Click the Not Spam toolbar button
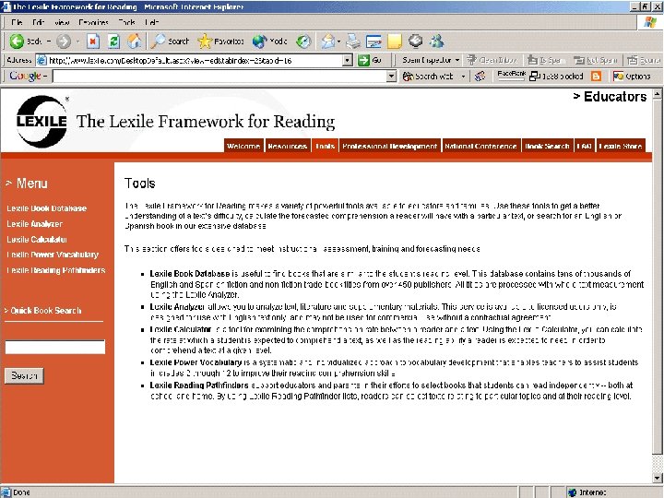Image resolution: width=664 pixels, height=498 pixels. coord(596,60)
